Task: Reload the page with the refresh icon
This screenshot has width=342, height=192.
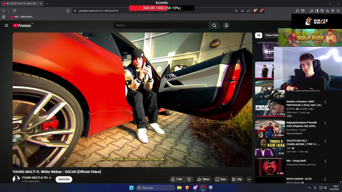Action: (x=14, y=11)
